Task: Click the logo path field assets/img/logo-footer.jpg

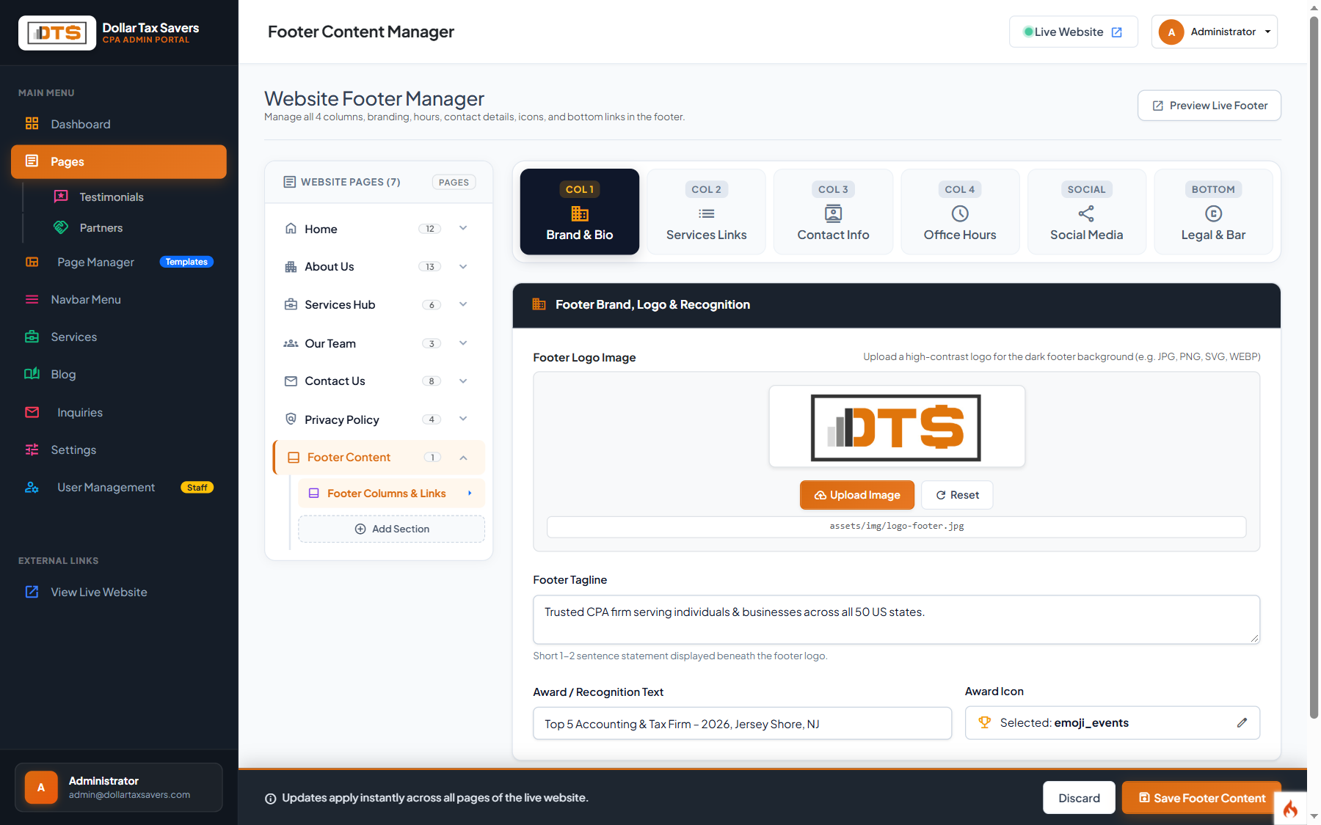Action: (896, 527)
